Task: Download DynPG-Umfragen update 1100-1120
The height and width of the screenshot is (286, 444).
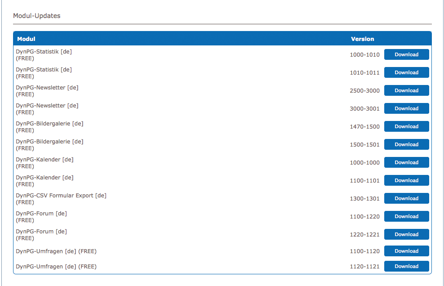Action: [x=406, y=251]
